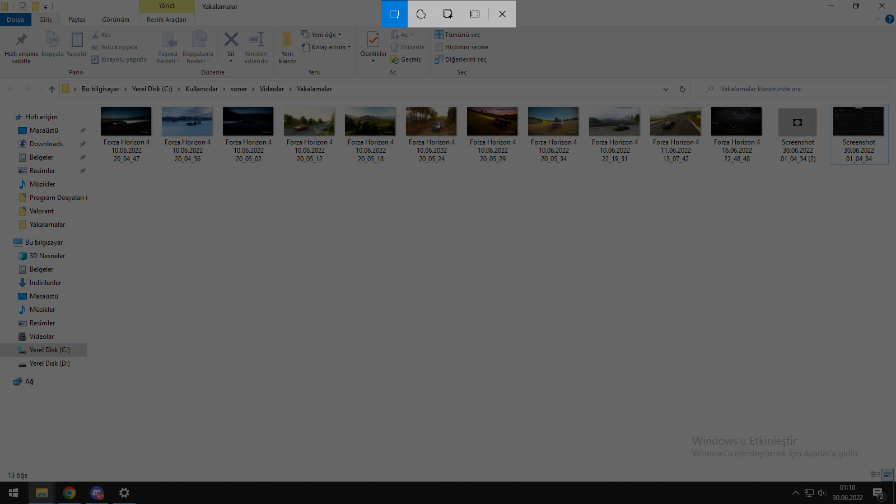Close the snipping toolbar
This screenshot has height=504, width=896.
click(502, 14)
